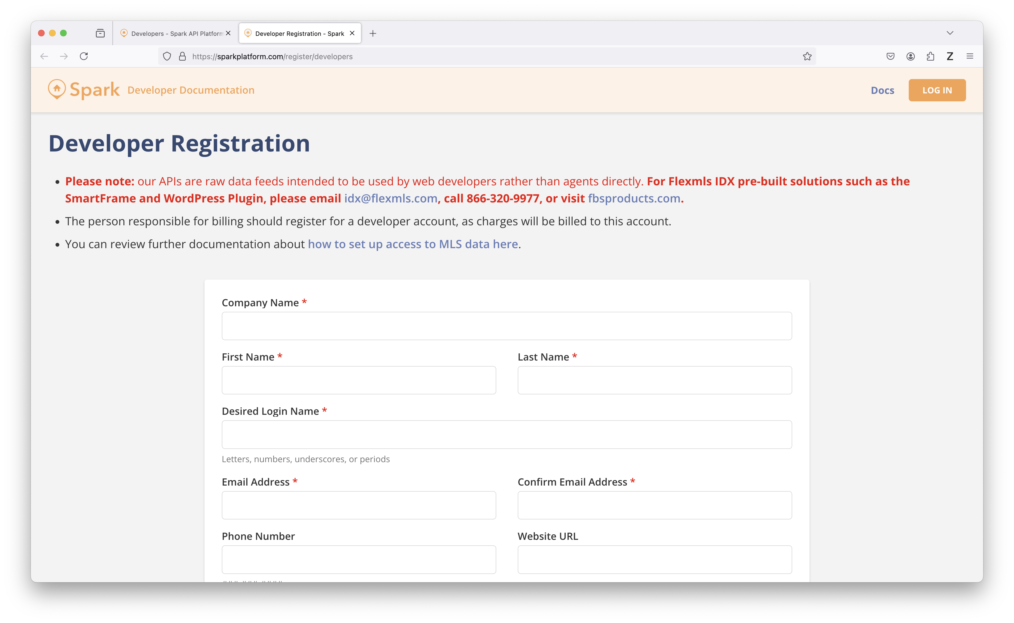This screenshot has width=1014, height=623.
Task: Open the Developer Documentation header link
Action: coord(191,90)
